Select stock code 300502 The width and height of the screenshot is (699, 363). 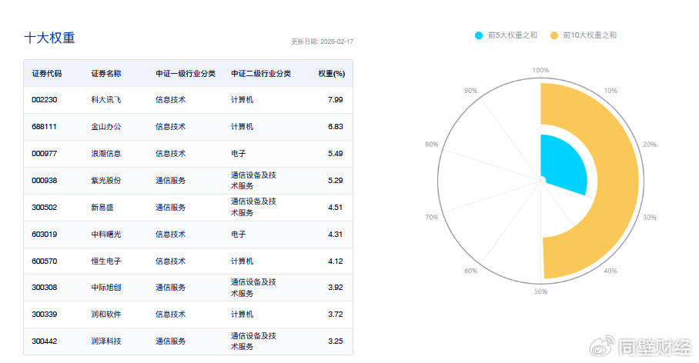pos(44,207)
